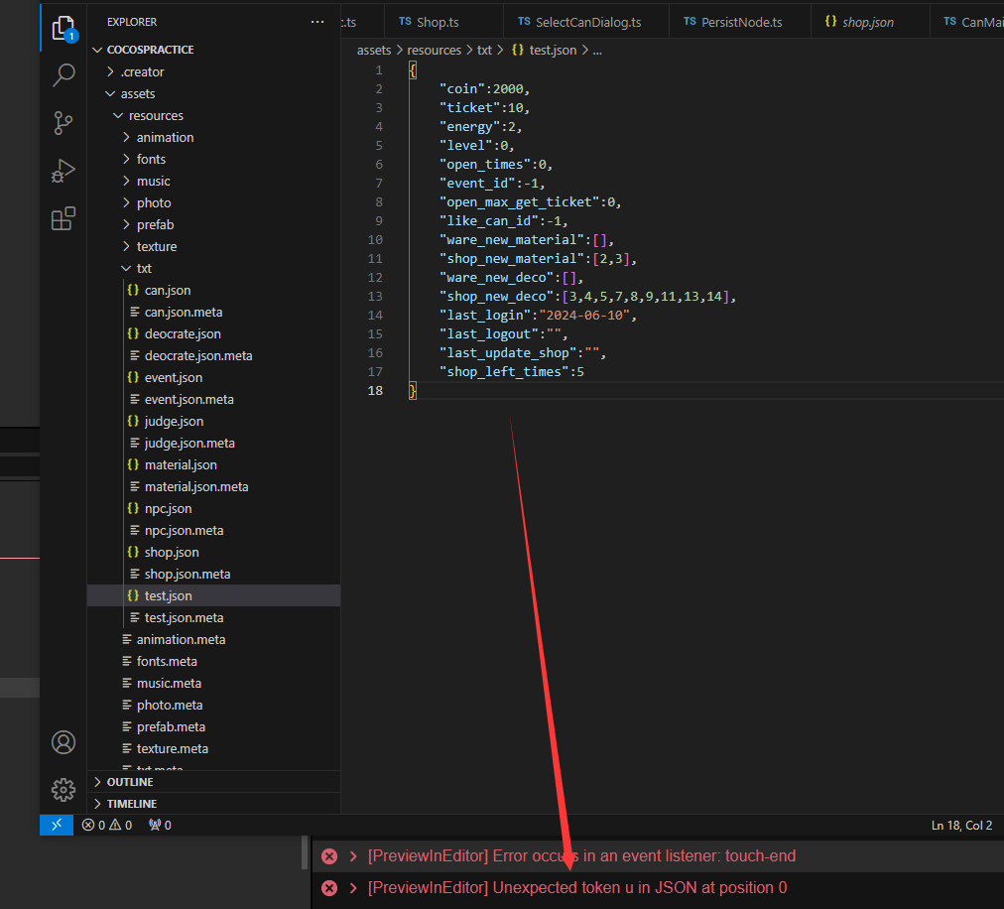Open the Run and Debug view

[63, 171]
